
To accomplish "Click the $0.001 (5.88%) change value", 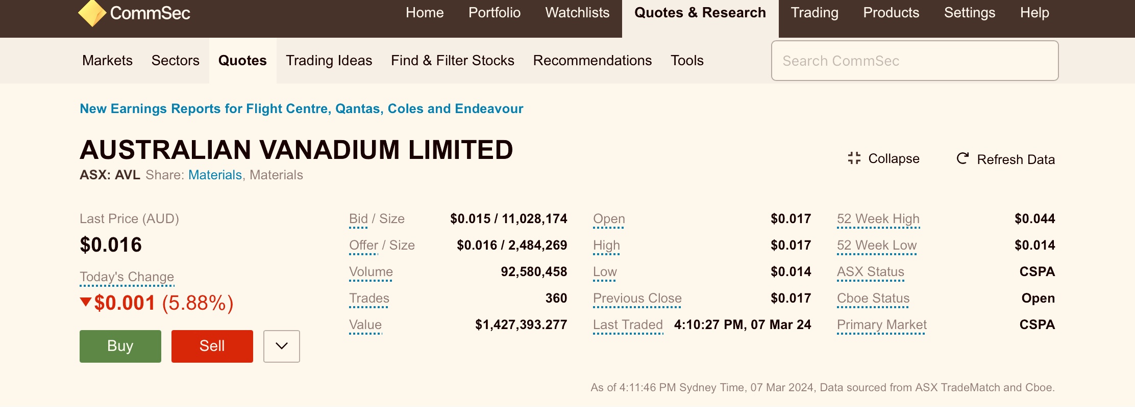I will pos(163,303).
